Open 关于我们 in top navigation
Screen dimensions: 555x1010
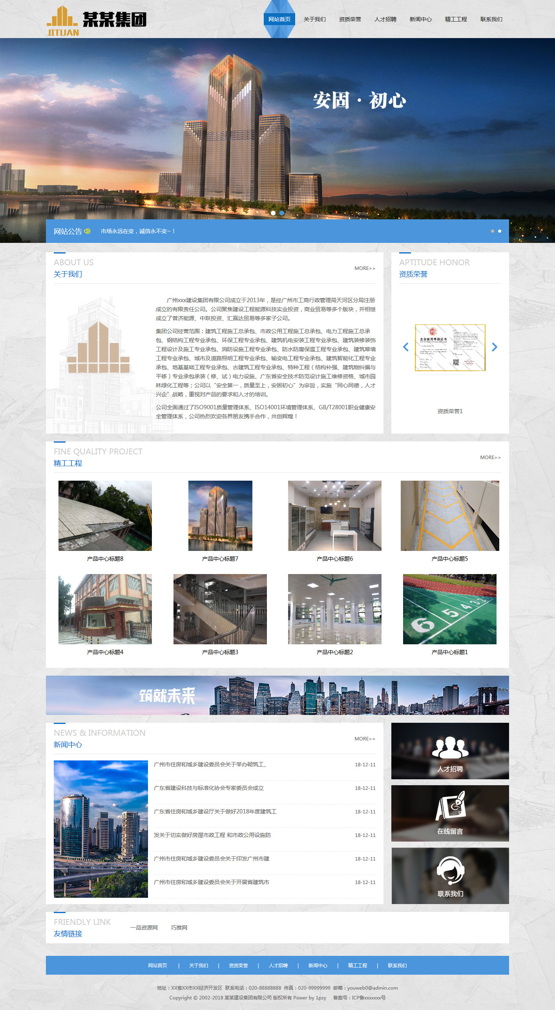point(315,19)
